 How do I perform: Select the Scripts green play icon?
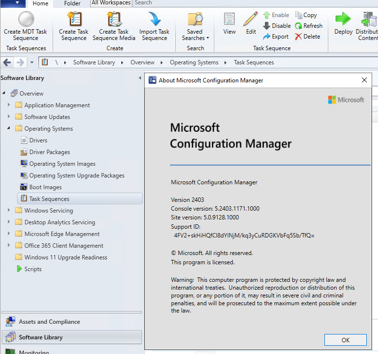pyautogui.click(x=19, y=269)
